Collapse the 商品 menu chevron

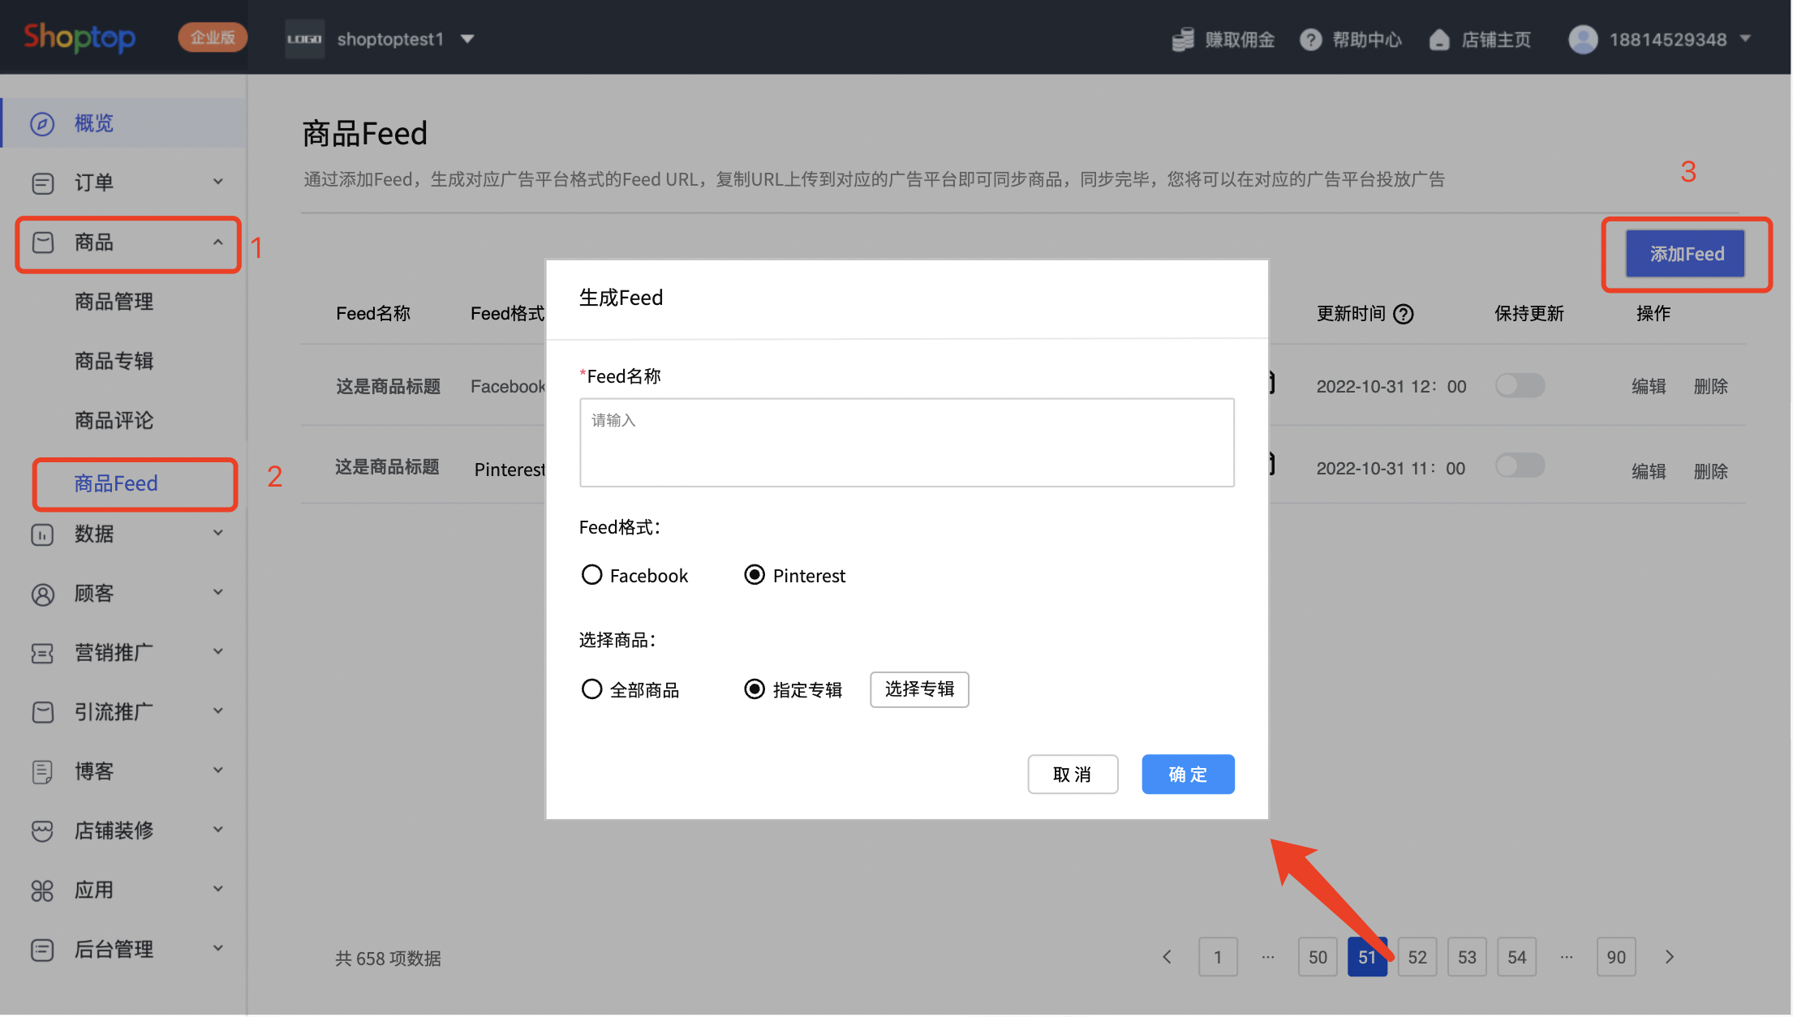point(217,242)
